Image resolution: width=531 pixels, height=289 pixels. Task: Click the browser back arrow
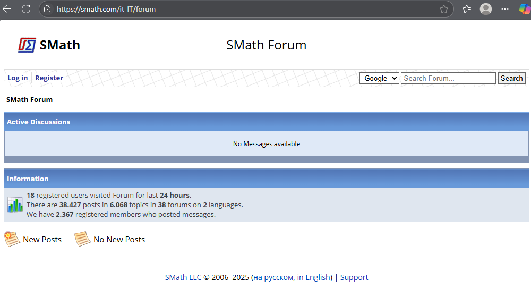tap(7, 9)
